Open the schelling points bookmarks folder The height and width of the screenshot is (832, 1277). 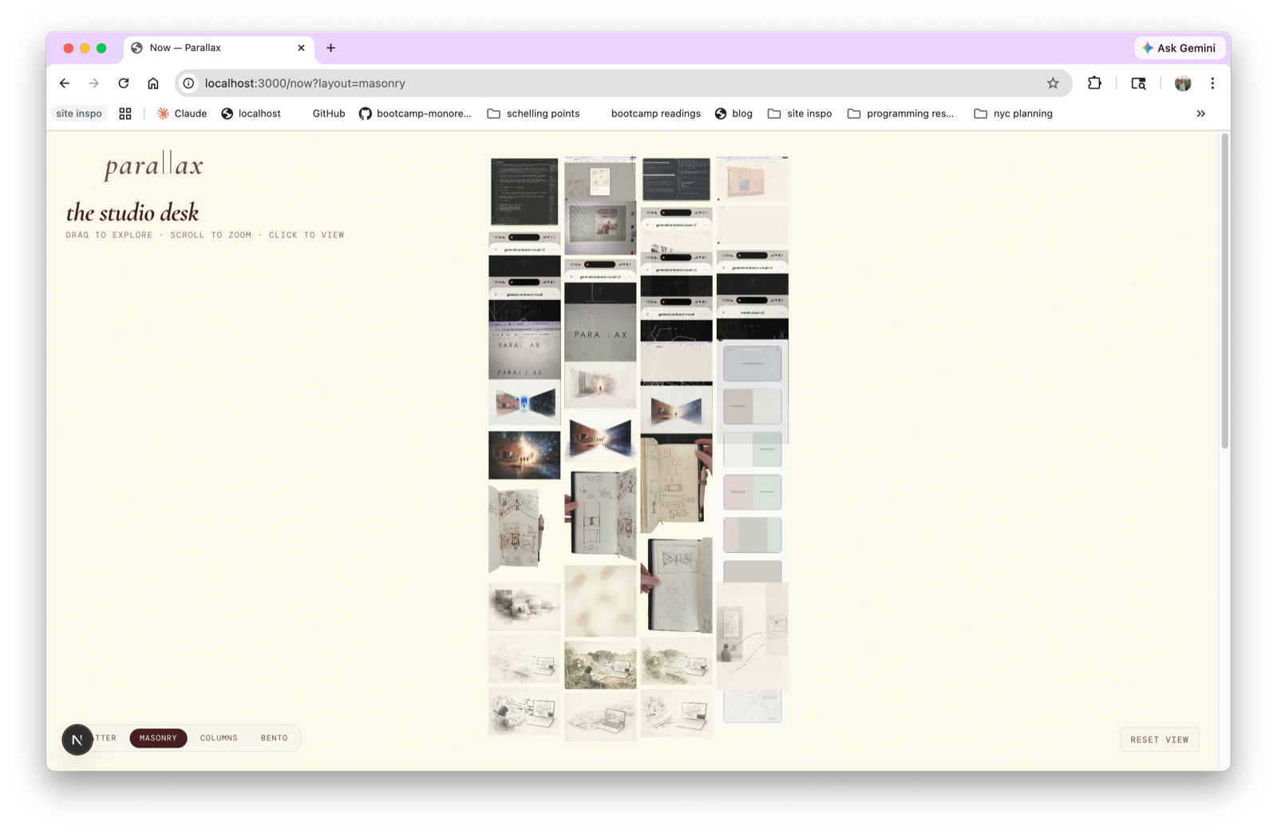click(533, 113)
